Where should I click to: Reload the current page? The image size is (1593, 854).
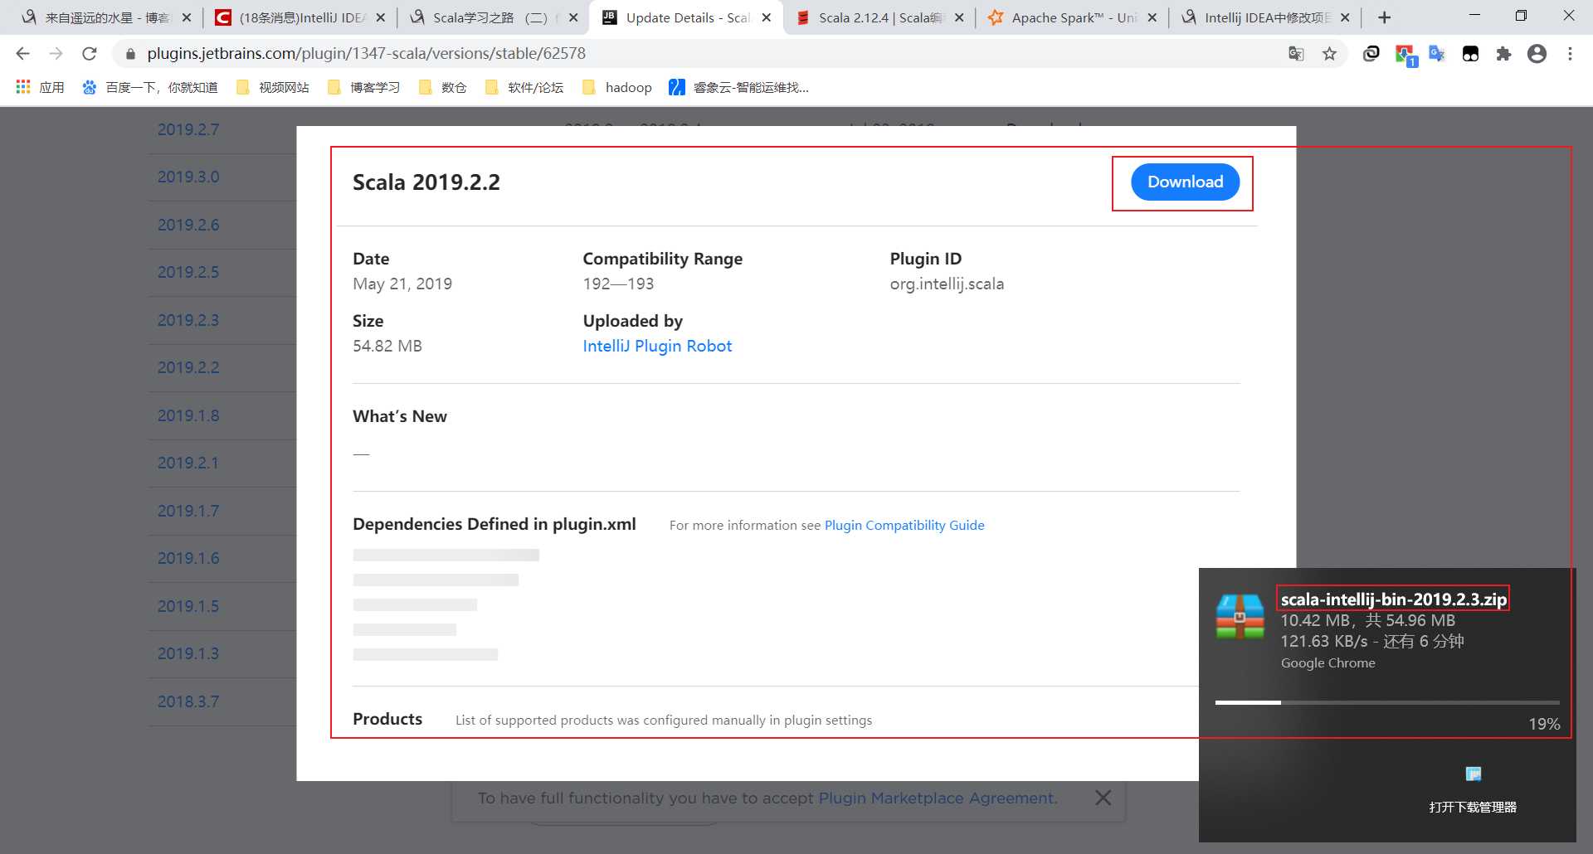pos(90,54)
